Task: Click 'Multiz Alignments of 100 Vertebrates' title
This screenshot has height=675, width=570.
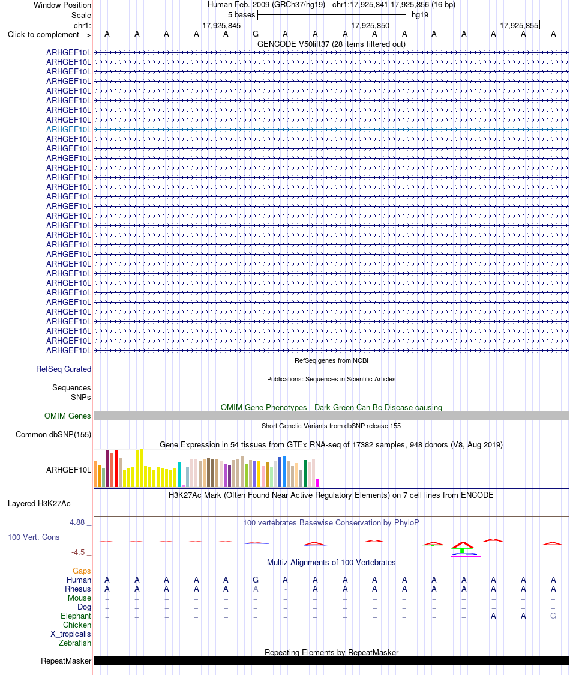Action: coord(331,562)
